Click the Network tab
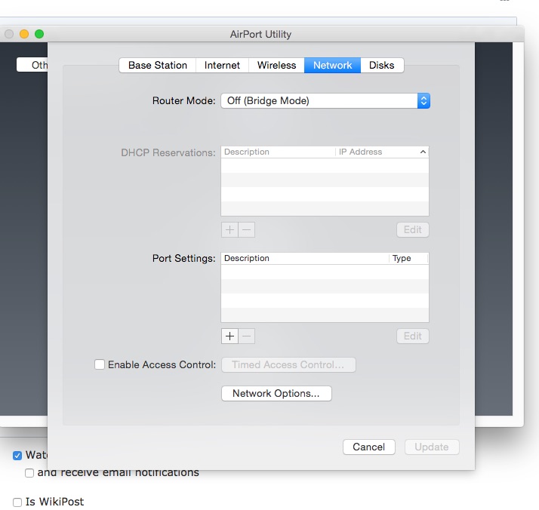The height and width of the screenshot is (510, 539). click(332, 65)
